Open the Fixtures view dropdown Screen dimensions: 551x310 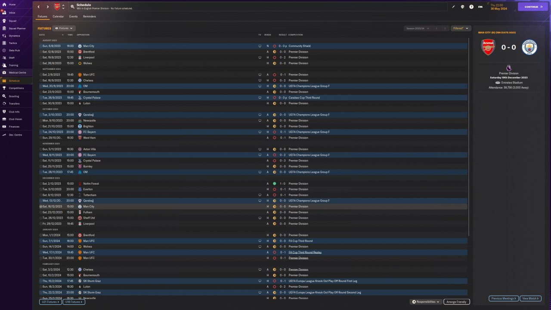(64, 28)
